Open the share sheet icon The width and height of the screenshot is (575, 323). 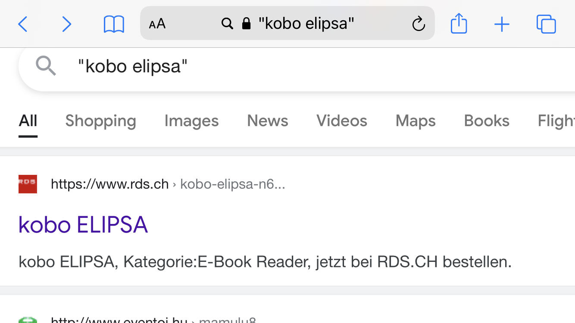pos(459,23)
